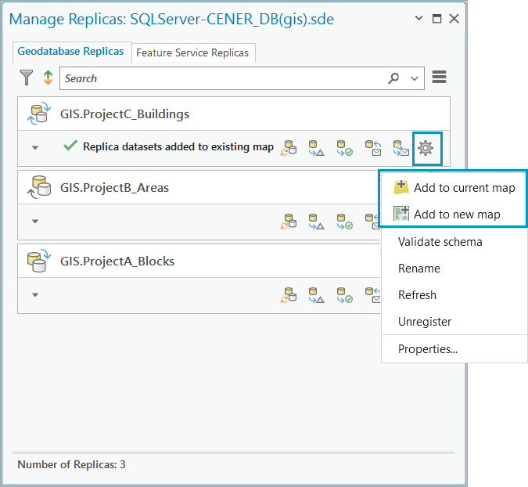Click the last envelope icon for ProjectC_Buildings
The image size is (528, 487).
coord(400,147)
